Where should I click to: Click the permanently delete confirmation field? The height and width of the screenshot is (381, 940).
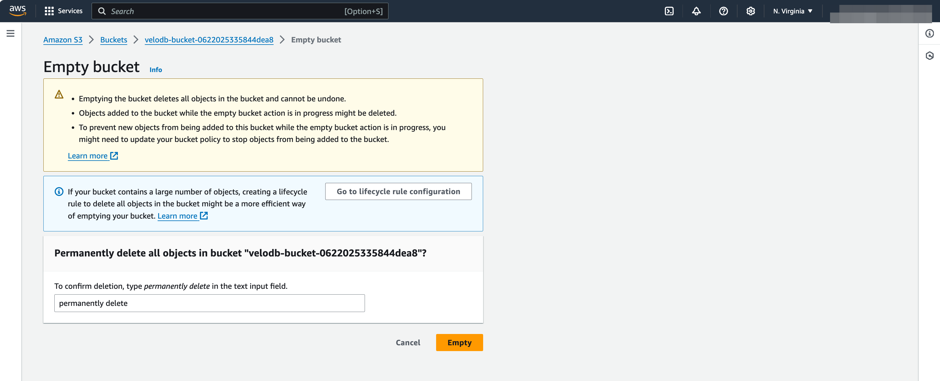click(x=209, y=303)
